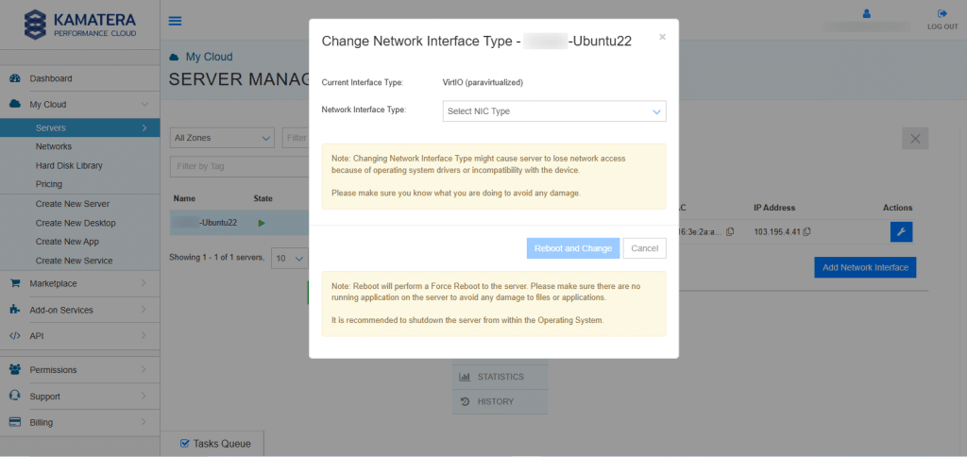Image resolution: width=967 pixels, height=457 pixels.
Task: Click the wrench actions icon
Action: (x=901, y=232)
